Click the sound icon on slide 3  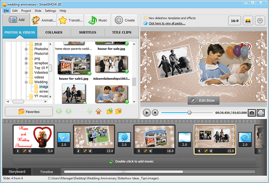(150, 151)
